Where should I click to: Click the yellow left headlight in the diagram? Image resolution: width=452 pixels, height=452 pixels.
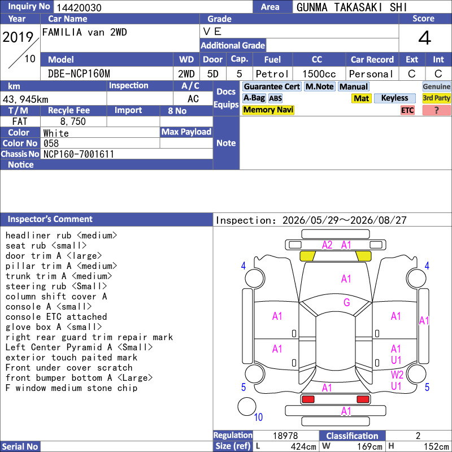coord(307,256)
